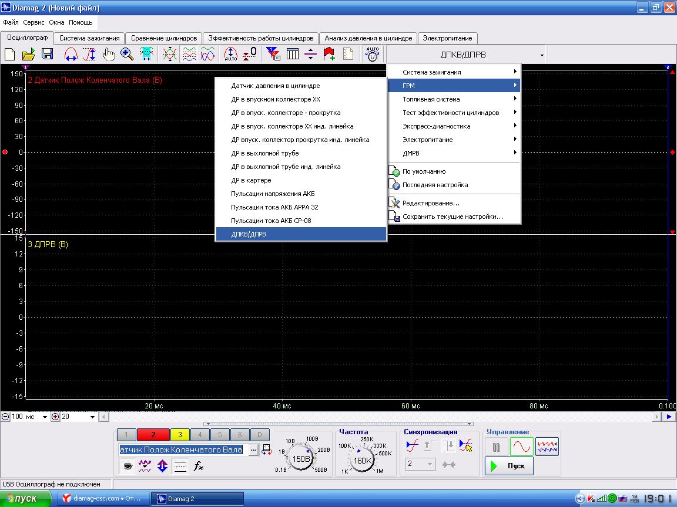Open the Окна menu
The image size is (677, 507).
click(x=56, y=22)
